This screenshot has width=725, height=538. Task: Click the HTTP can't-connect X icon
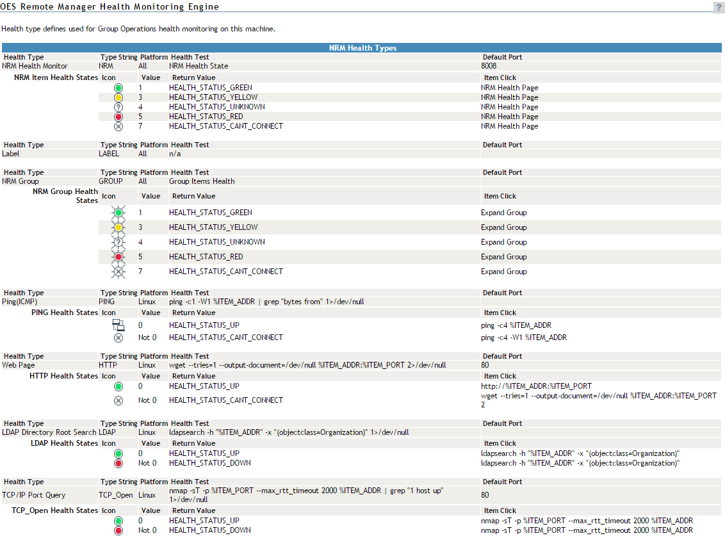click(x=118, y=400)
